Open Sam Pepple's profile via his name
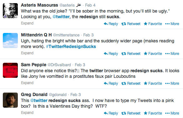Viewport: 183px width, 118px height. click(x=33, y=65)
